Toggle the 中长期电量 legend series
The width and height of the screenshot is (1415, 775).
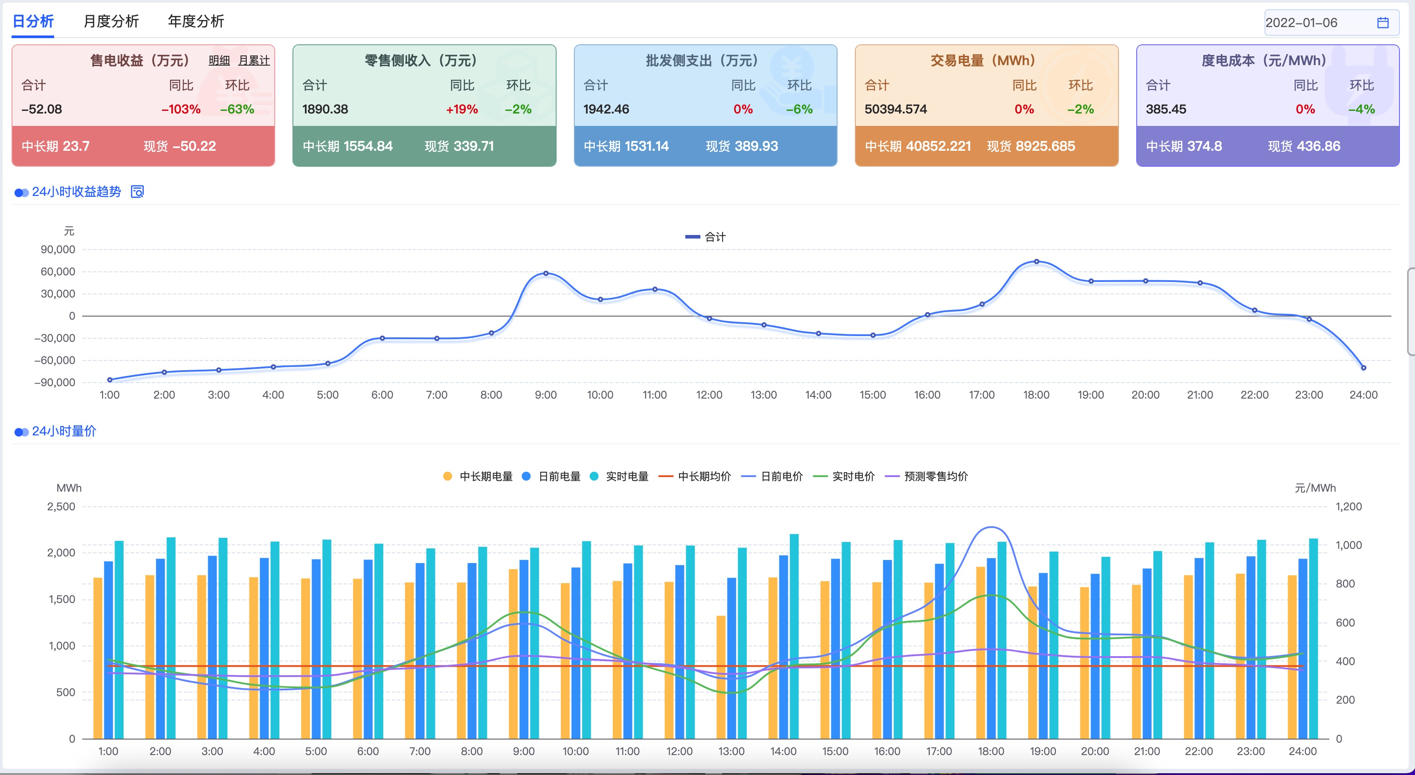click(x=477, y=477)
